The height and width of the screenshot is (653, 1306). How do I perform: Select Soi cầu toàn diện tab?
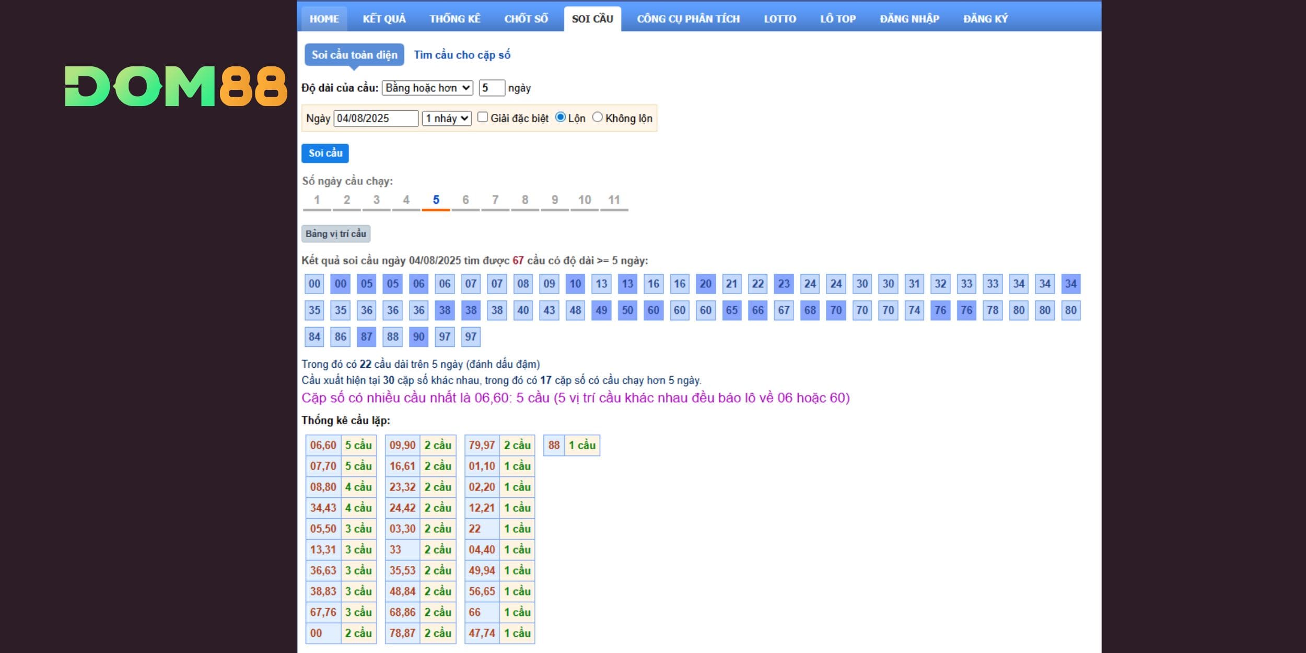354,55
